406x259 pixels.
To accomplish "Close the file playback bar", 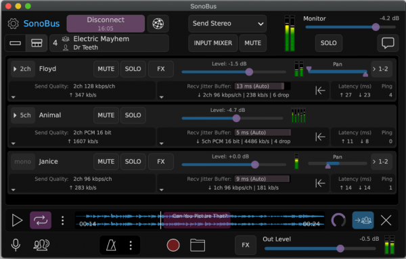I will click(x=386, y=221).
